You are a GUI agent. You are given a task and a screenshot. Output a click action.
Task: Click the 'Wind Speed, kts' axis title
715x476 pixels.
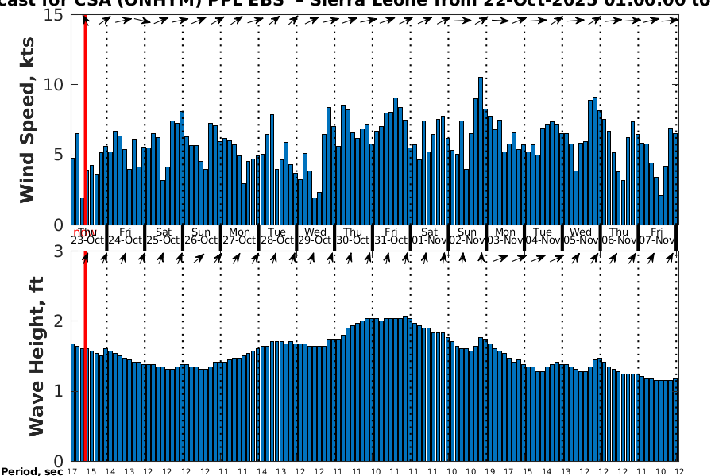[28, 133]
